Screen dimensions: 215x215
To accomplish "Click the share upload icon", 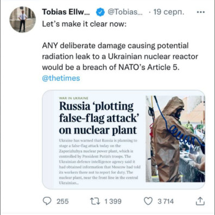I will coord(200,201).
